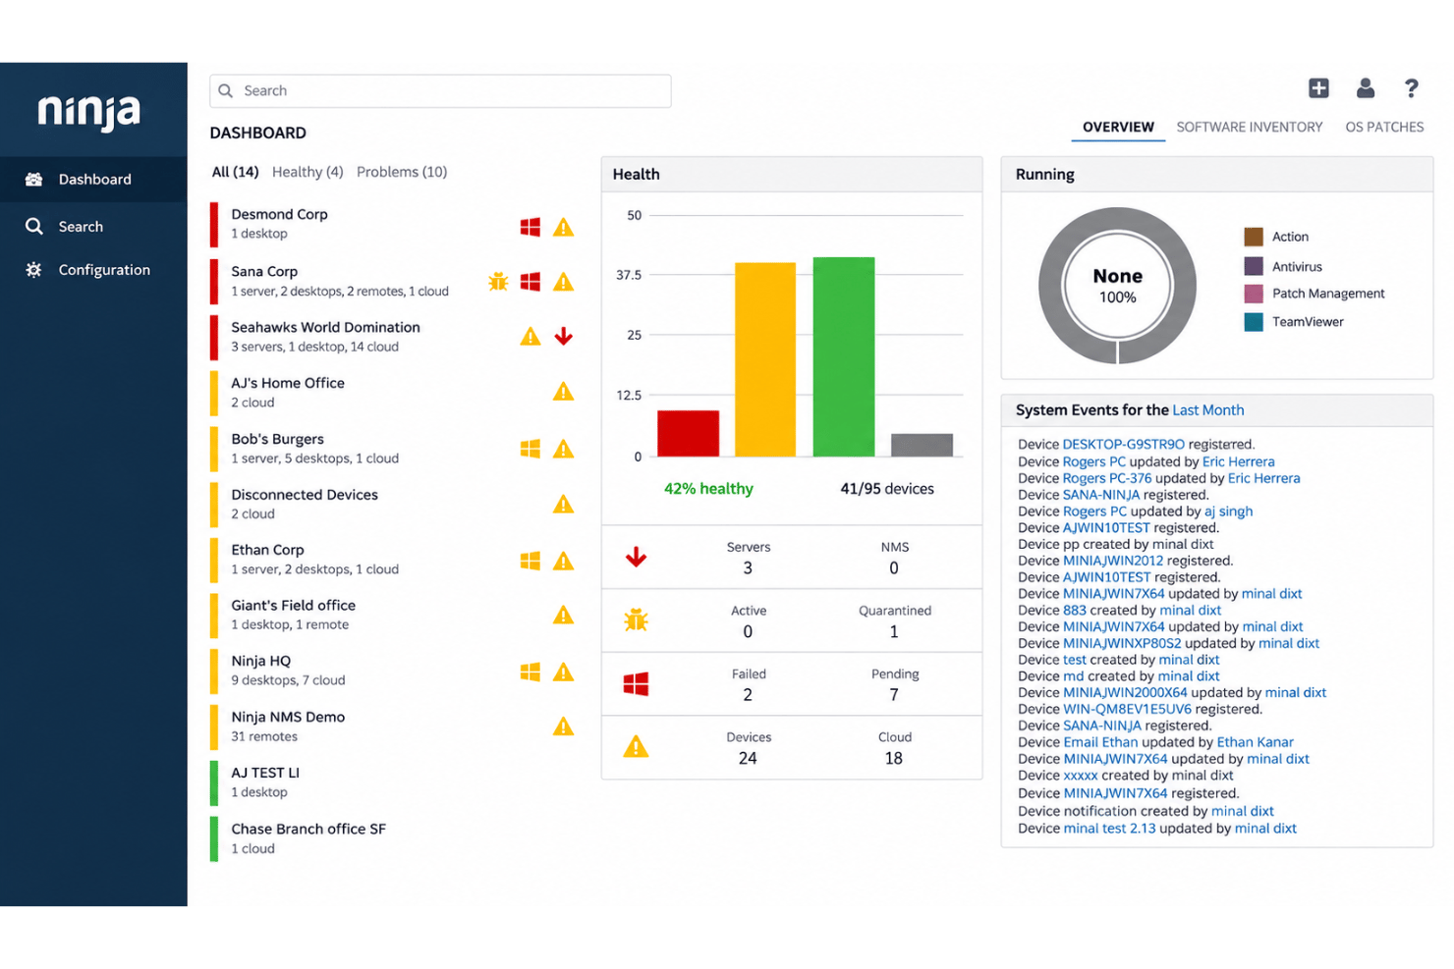Click the Search magnifier in sidebar
Image resolution: width=1454 pixels, height=969 pixels.
tap(34, 227)
